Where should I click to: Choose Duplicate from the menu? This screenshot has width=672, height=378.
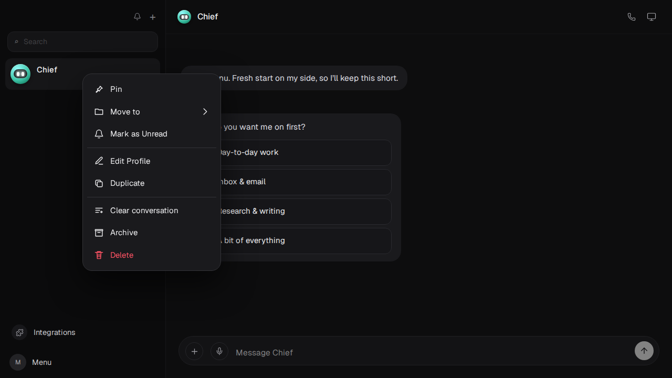(x=152, y=183)
